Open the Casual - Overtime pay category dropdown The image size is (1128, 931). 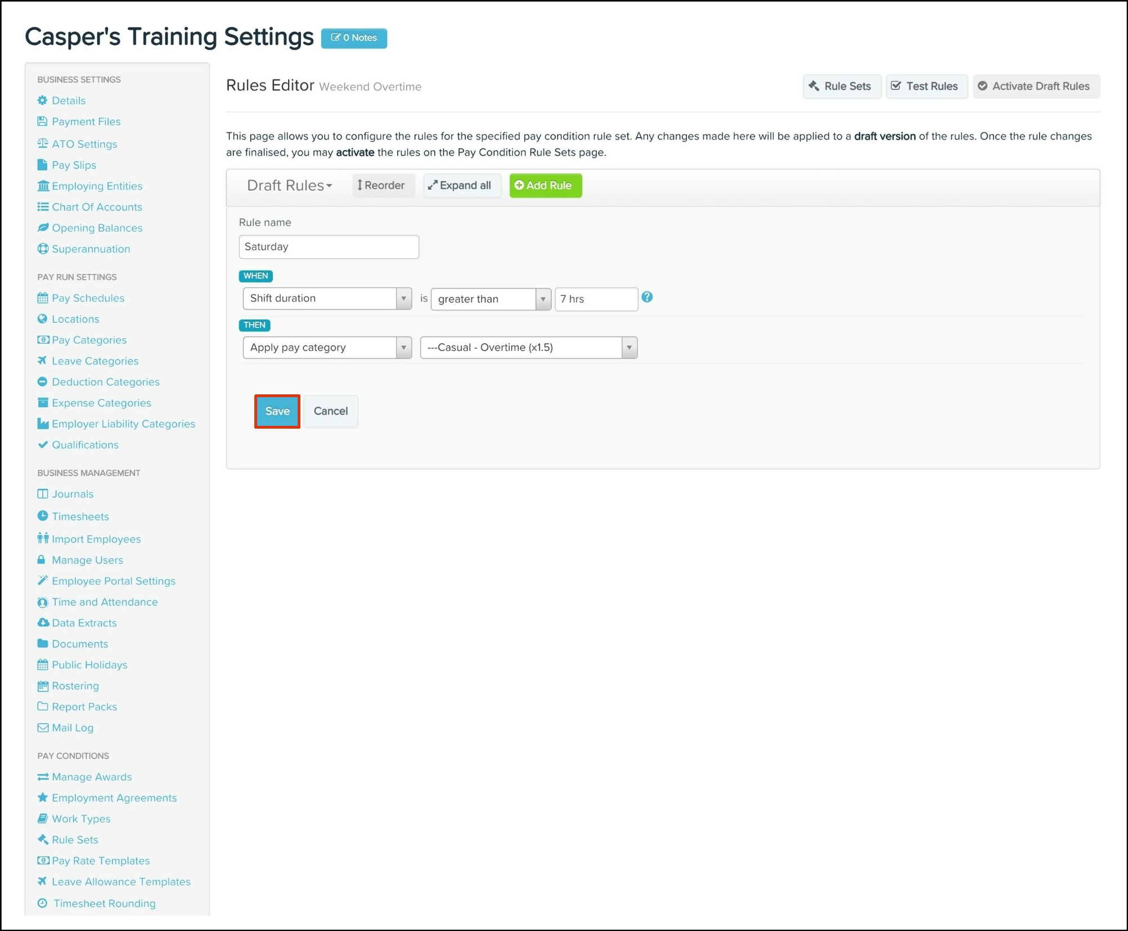click(x=528, y=347)
